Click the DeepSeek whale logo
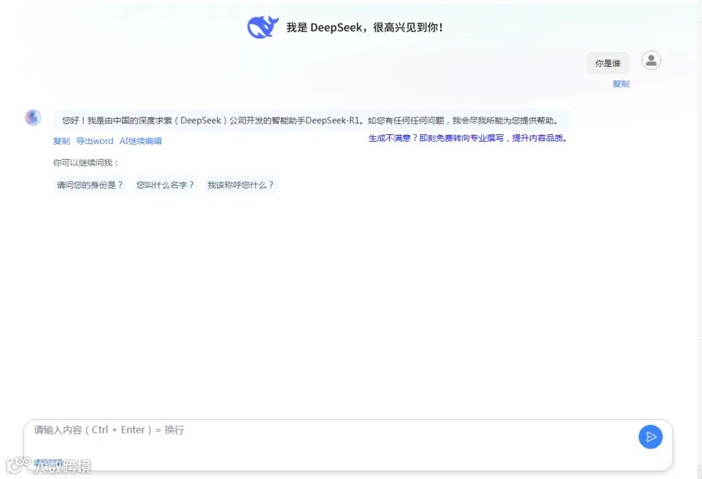Screen dimensions: 702x479 click(263, 27)
